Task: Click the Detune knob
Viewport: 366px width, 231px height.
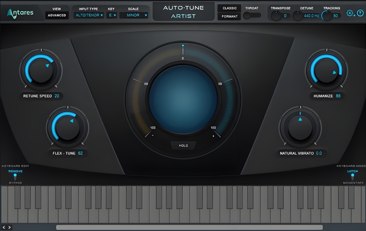Action: click(298, 16)
